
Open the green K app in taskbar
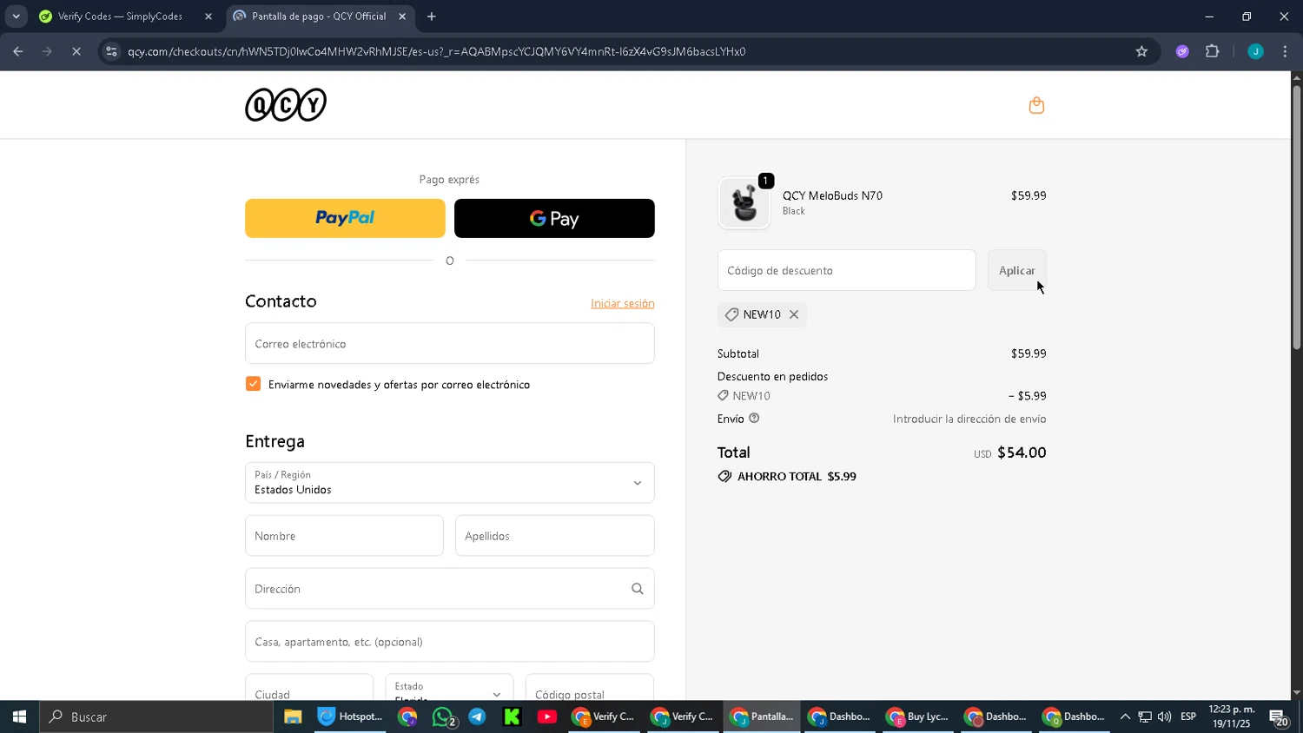click(512, 716)
